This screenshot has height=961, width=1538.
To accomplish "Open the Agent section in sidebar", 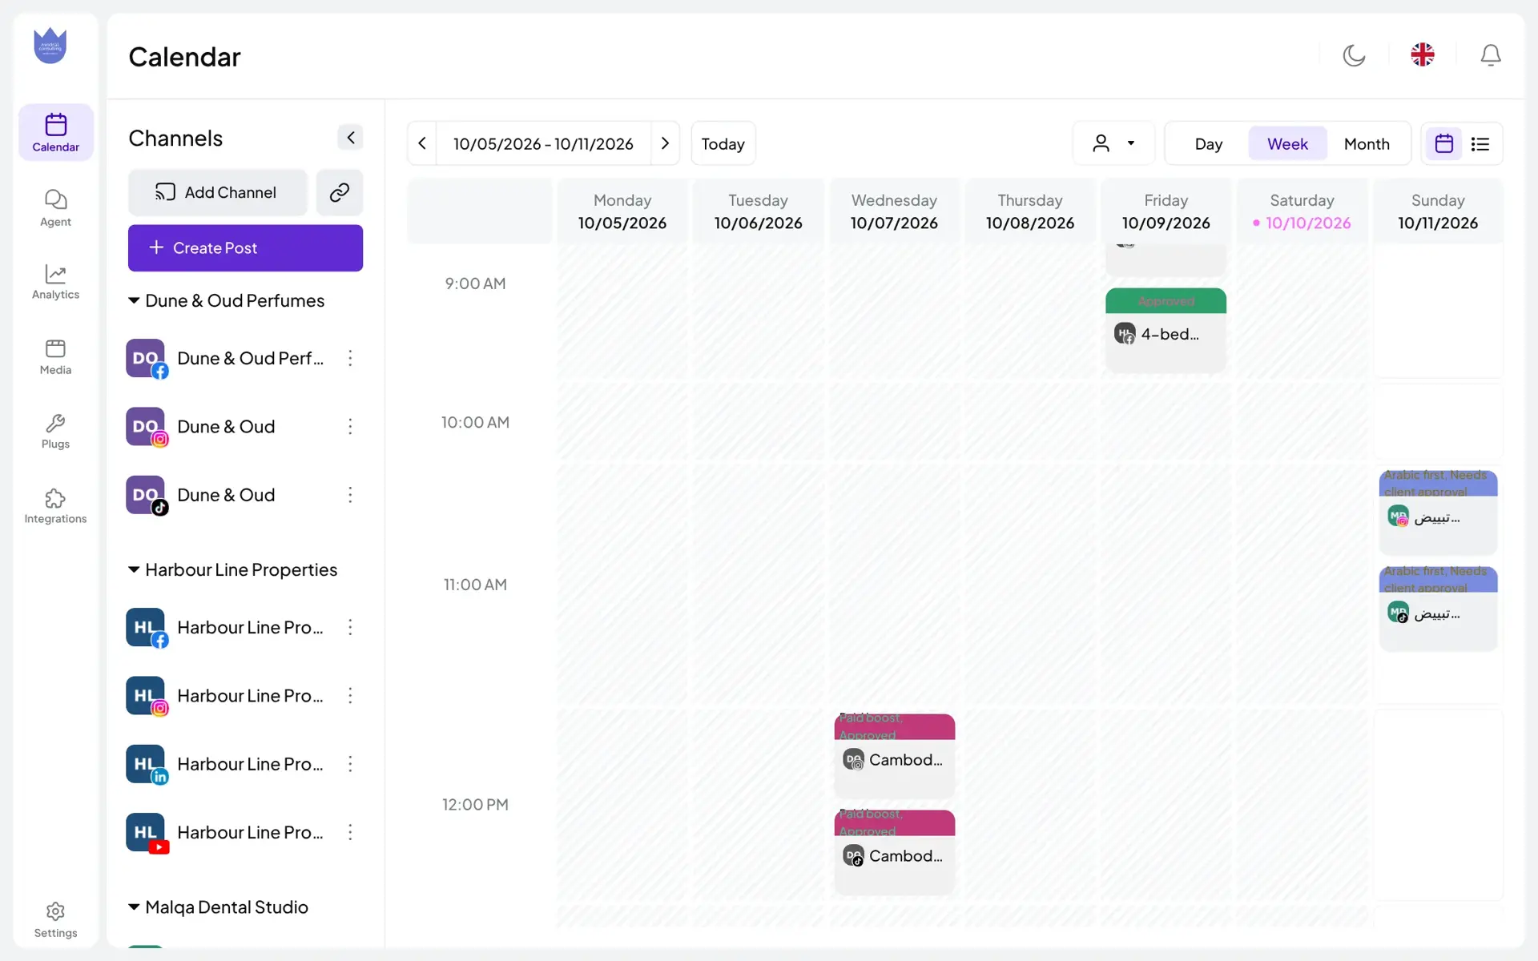I will (x=55, y=207).
